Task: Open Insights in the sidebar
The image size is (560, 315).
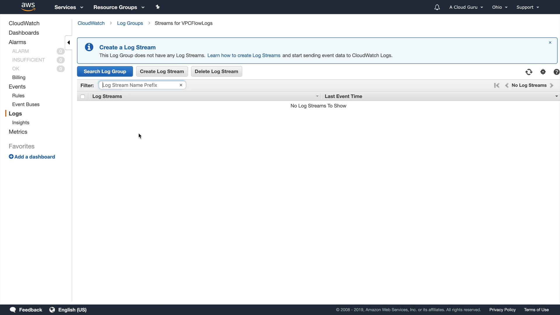Action: 21,123
